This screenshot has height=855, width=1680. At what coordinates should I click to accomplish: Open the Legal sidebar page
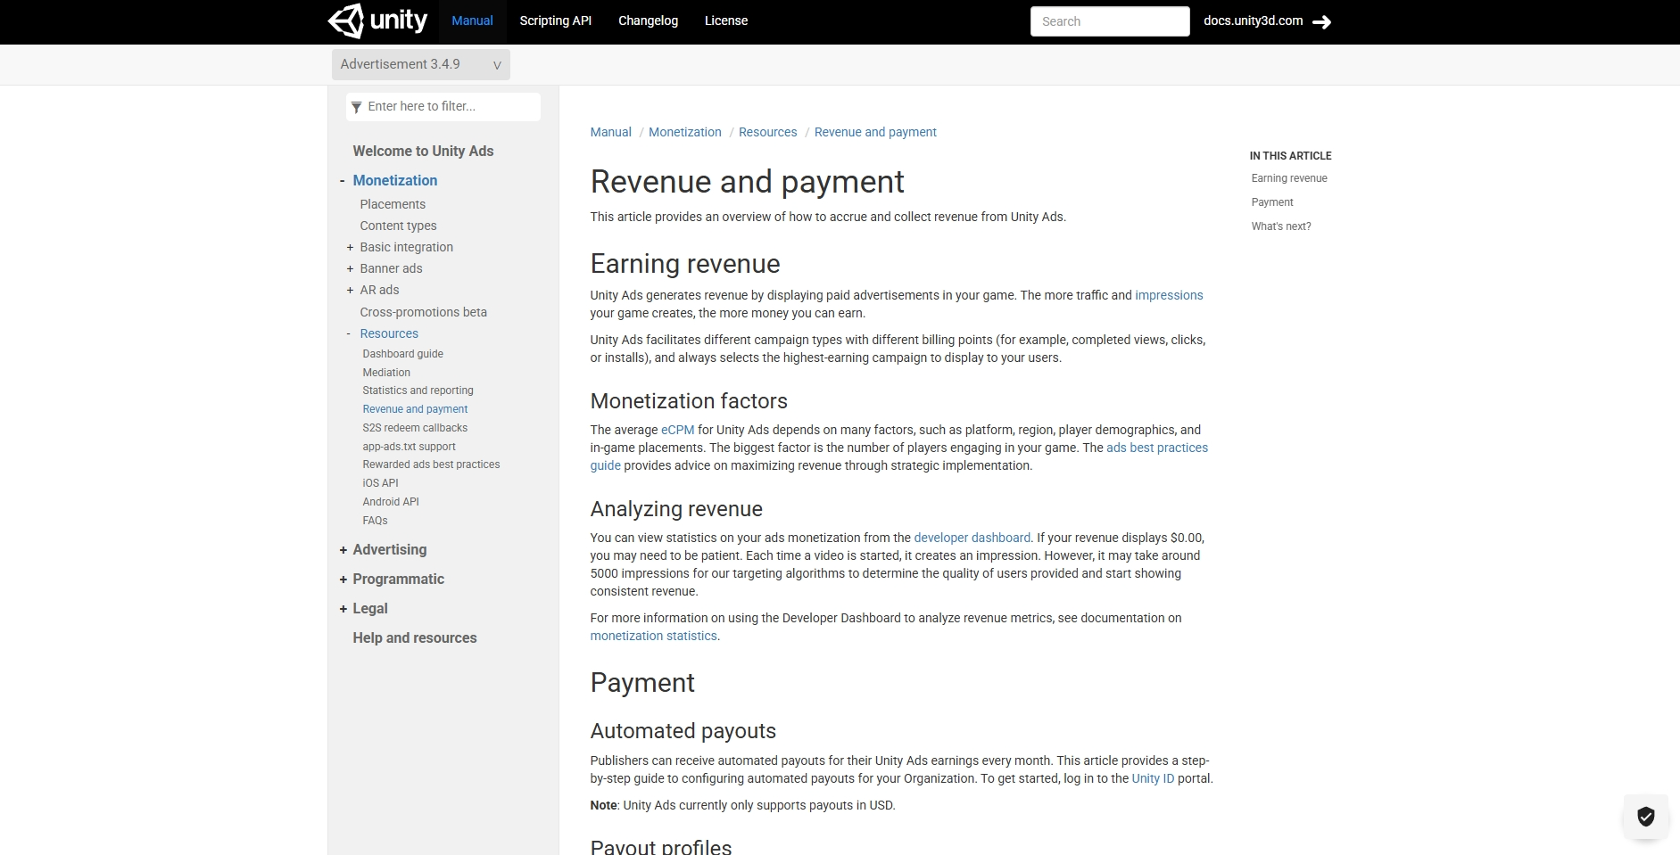point(369,609)
